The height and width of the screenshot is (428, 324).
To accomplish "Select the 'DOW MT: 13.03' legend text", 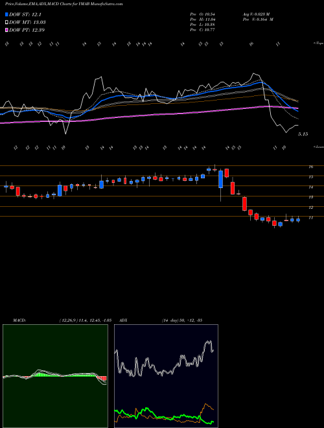I will pos(27,23).
